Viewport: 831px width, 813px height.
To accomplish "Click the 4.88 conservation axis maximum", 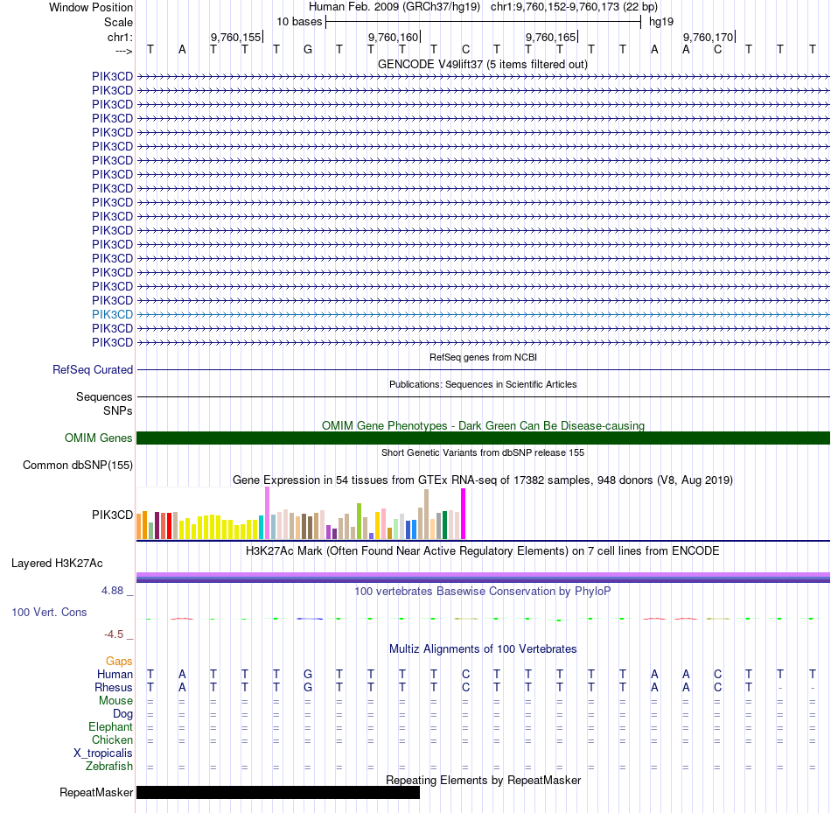I will coord(112,591).
